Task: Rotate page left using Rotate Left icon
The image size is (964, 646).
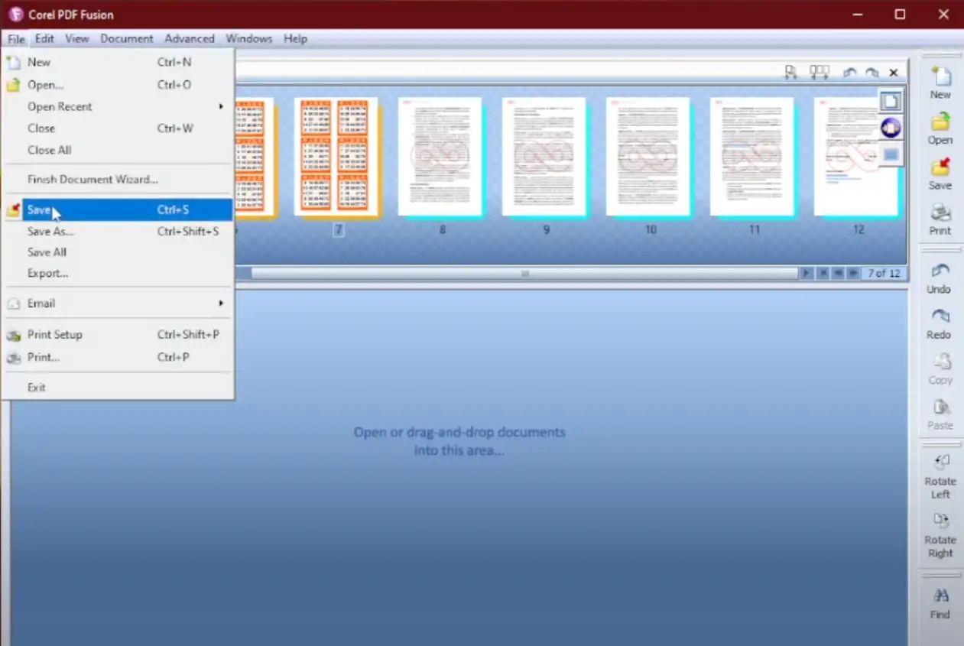Action: click(940, 463)
